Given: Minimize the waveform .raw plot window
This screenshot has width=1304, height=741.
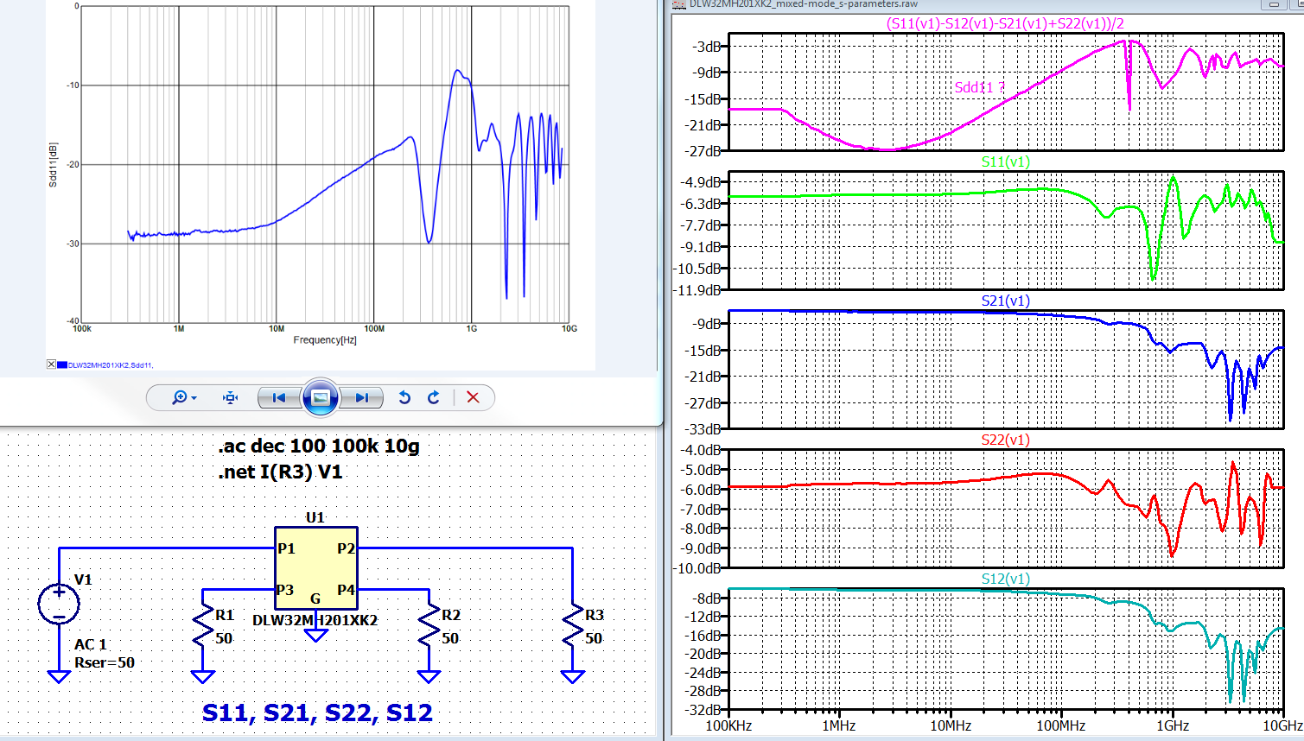Looking at the screenshot, I should (x=1274, y=4).
